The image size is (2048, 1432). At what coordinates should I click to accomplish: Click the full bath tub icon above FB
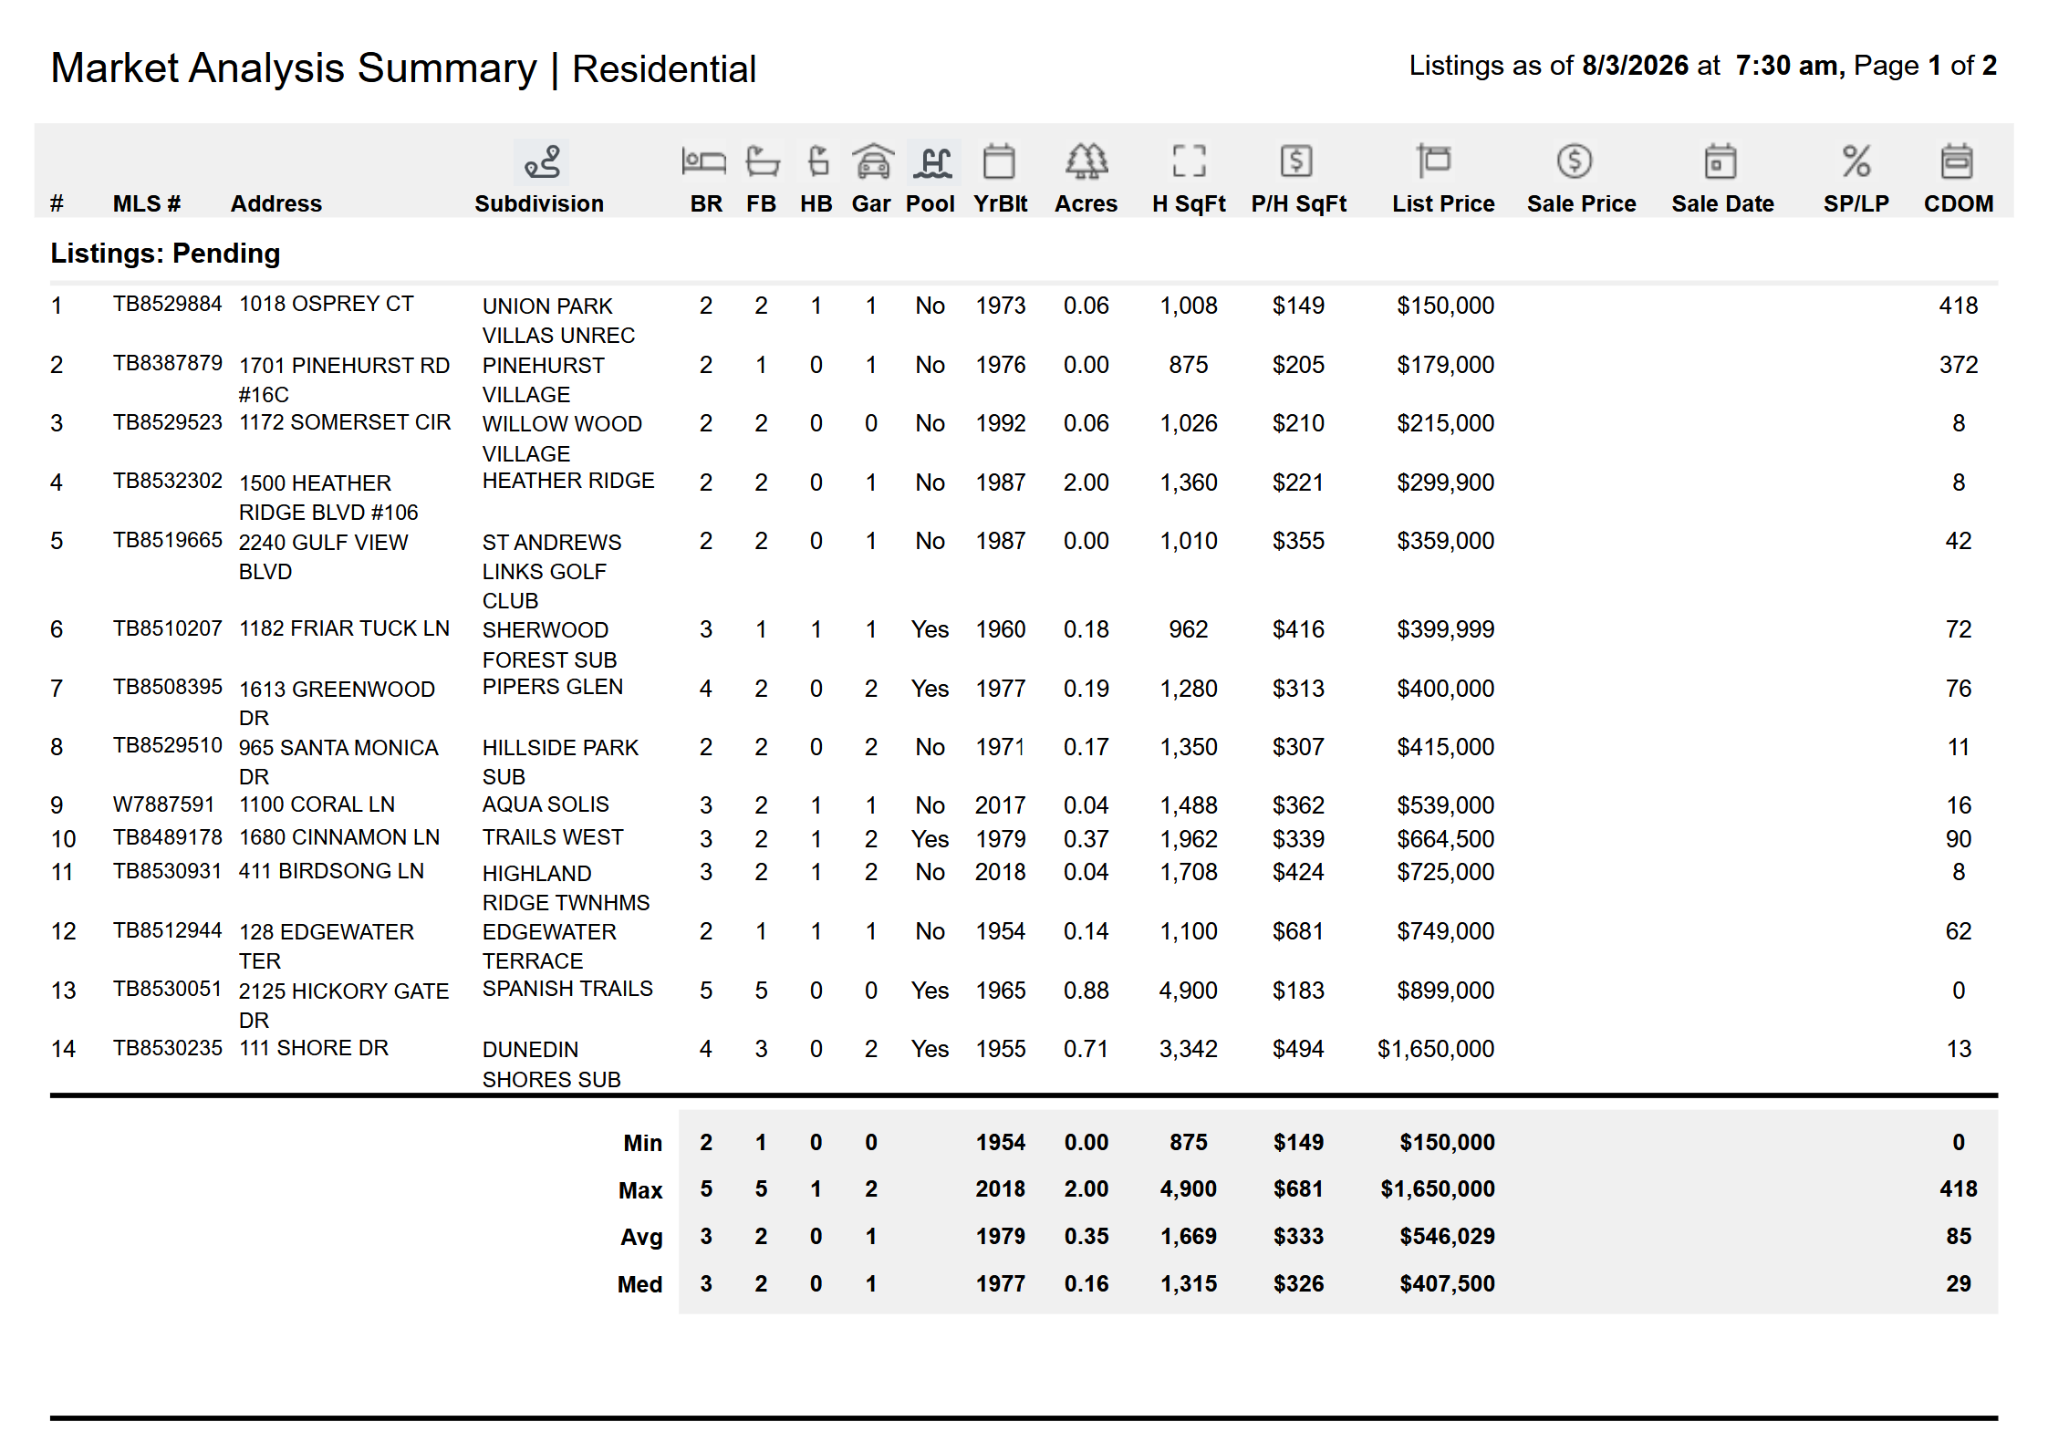click(762, 161)
